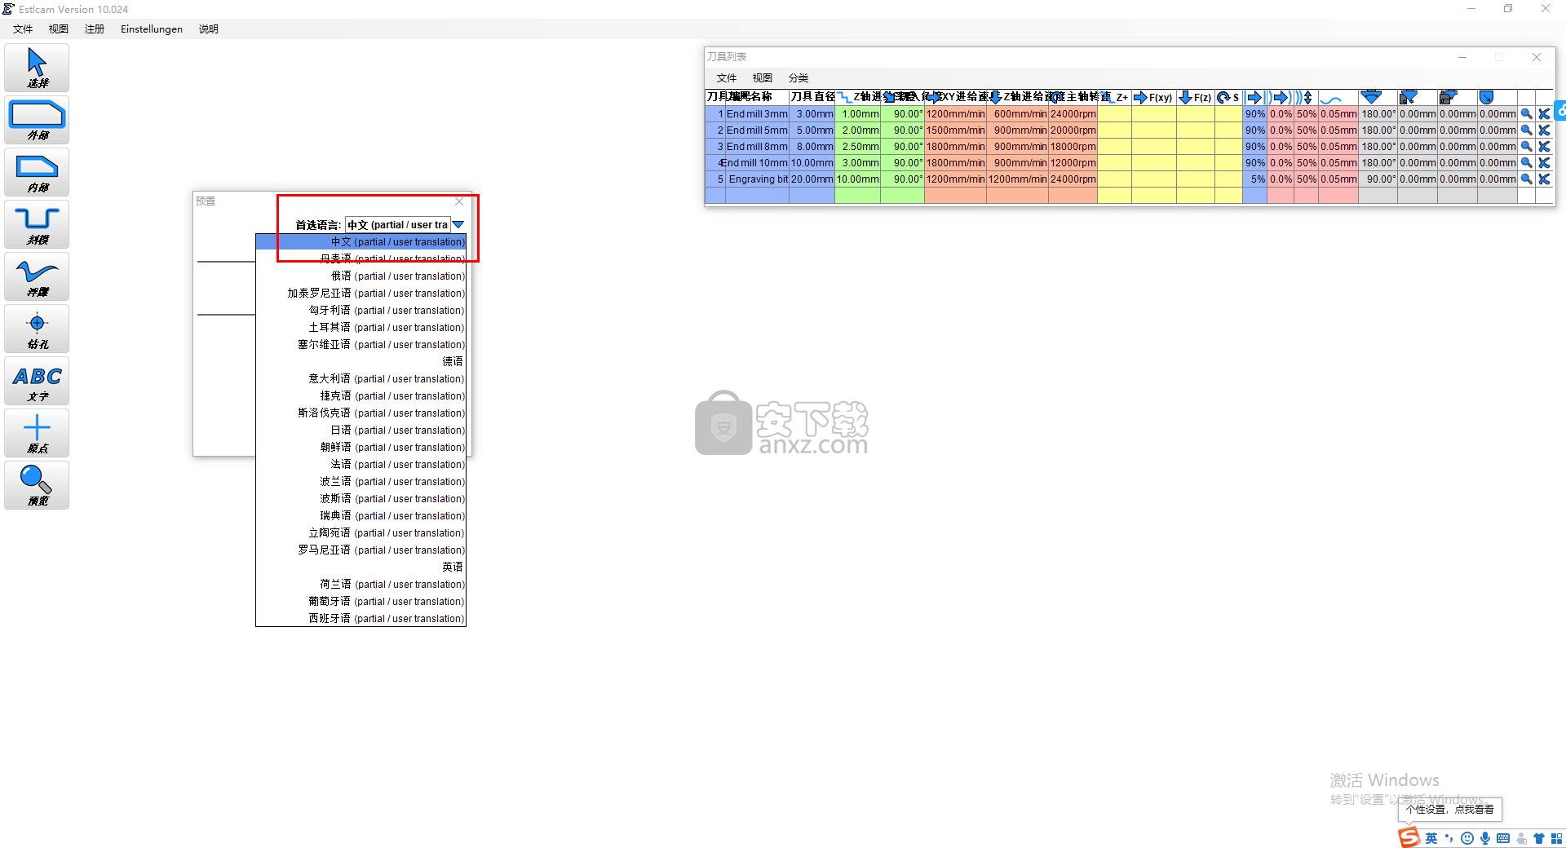Screen dimensions: 1566x848
Task: Click the Z+ column header
Action: click(1114, 98)
